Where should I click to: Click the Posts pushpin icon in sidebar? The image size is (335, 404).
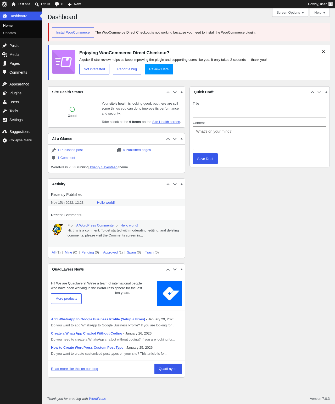(x=5, y=46)
